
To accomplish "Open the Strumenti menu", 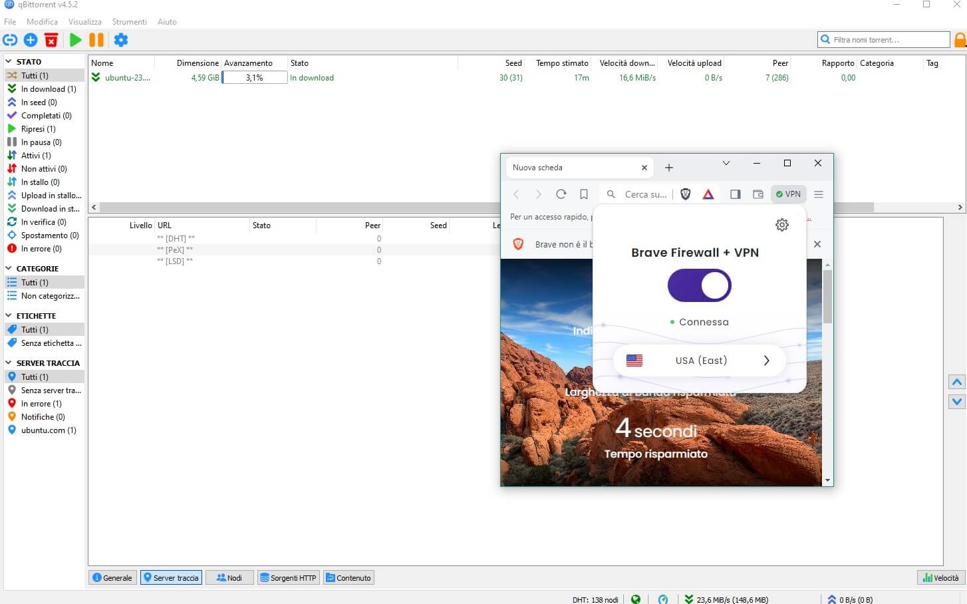I will 130,22.
